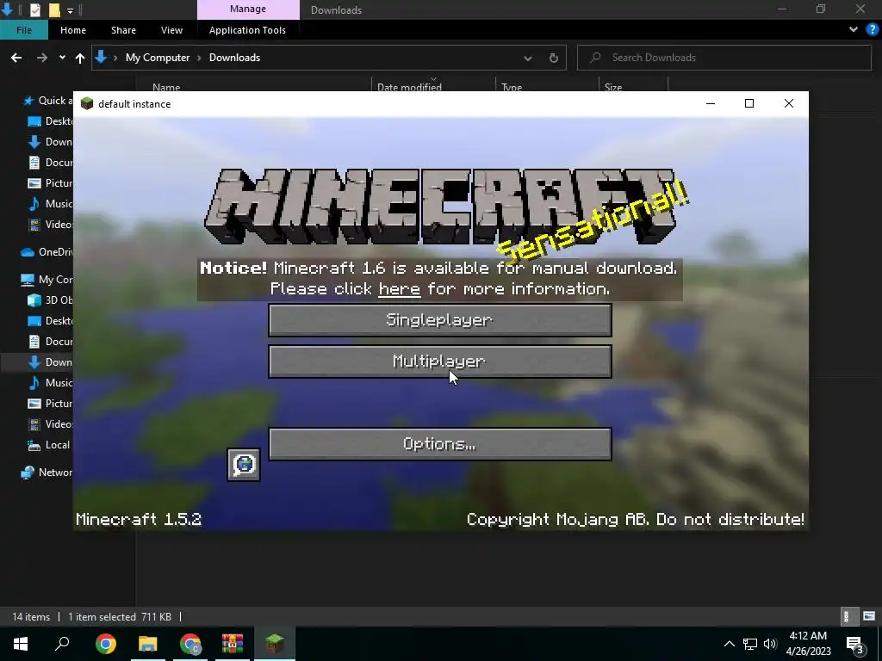Open Music under Quick access
This screenshot has height=661, width=882.
coord(51,203)
